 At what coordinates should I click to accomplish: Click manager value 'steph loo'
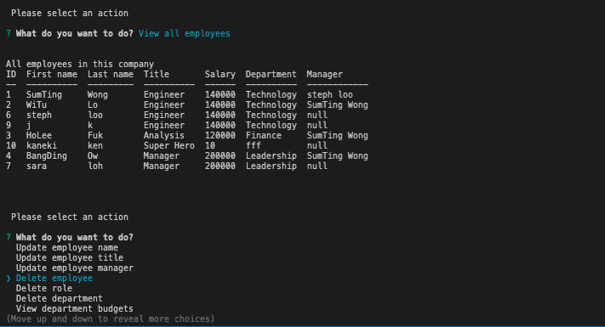click(x=330, y=95)
